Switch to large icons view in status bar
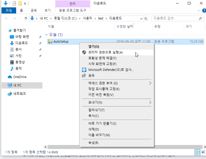The height and width of the screenshot is (159, 206). (x=203, y=152)
